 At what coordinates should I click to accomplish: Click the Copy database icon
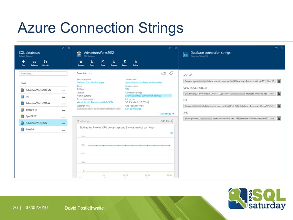pos(103,63)
